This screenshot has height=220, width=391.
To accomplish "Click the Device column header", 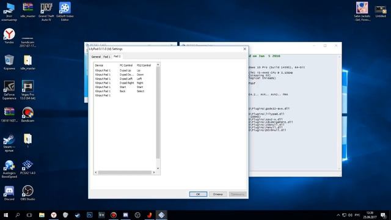I will click(x=106, y=65).
